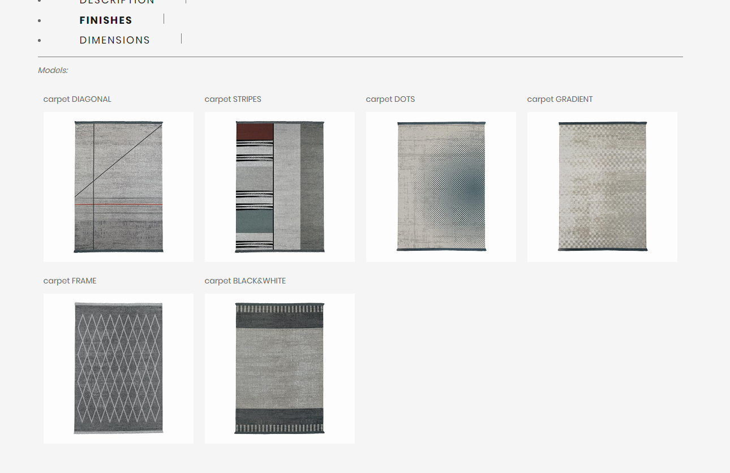Click the 'carpet STRIPES' caption
The image size is (730, 473).
pos(233,99)
